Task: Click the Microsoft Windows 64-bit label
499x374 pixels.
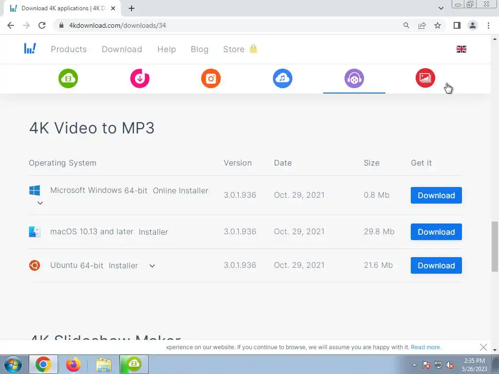Action: [x=98, y=190]
